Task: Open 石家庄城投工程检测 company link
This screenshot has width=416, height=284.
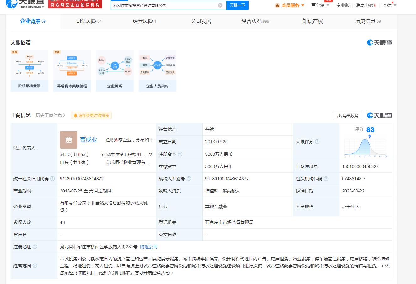Action: 123,155
